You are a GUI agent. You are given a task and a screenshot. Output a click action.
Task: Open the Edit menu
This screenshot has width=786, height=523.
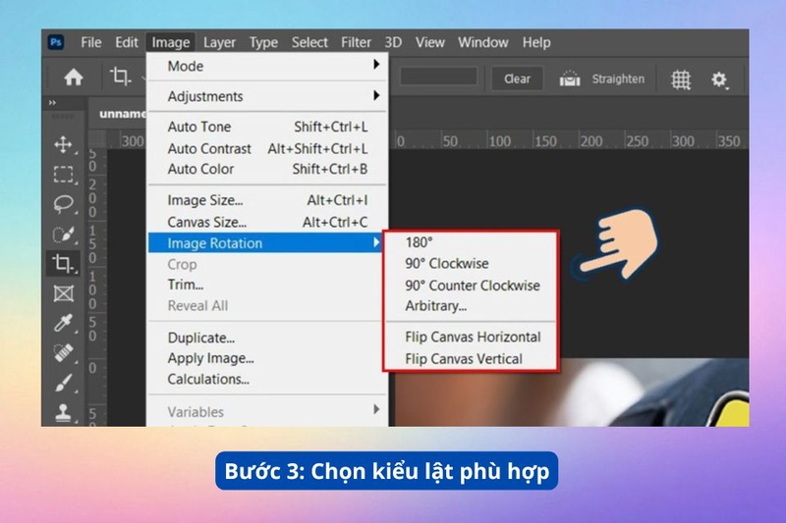pyautogui.click(x=127, y=42)
